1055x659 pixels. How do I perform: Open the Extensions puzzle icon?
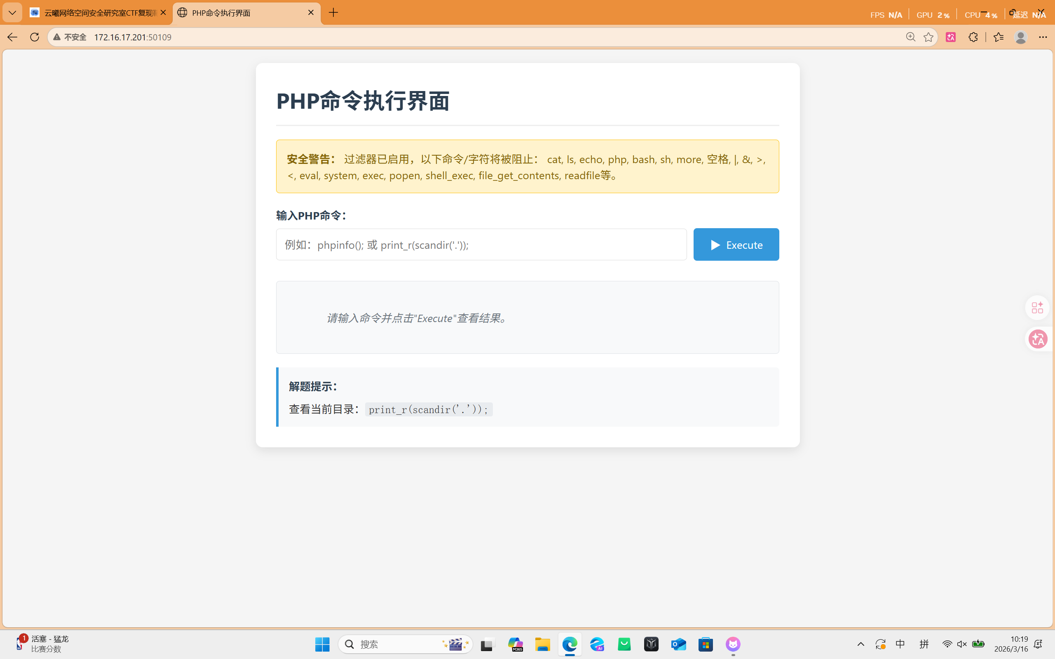click(x=973, y=37)
